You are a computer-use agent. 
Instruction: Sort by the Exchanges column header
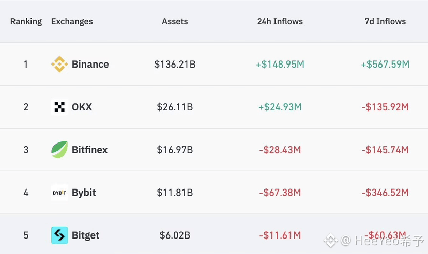[72, 22]
